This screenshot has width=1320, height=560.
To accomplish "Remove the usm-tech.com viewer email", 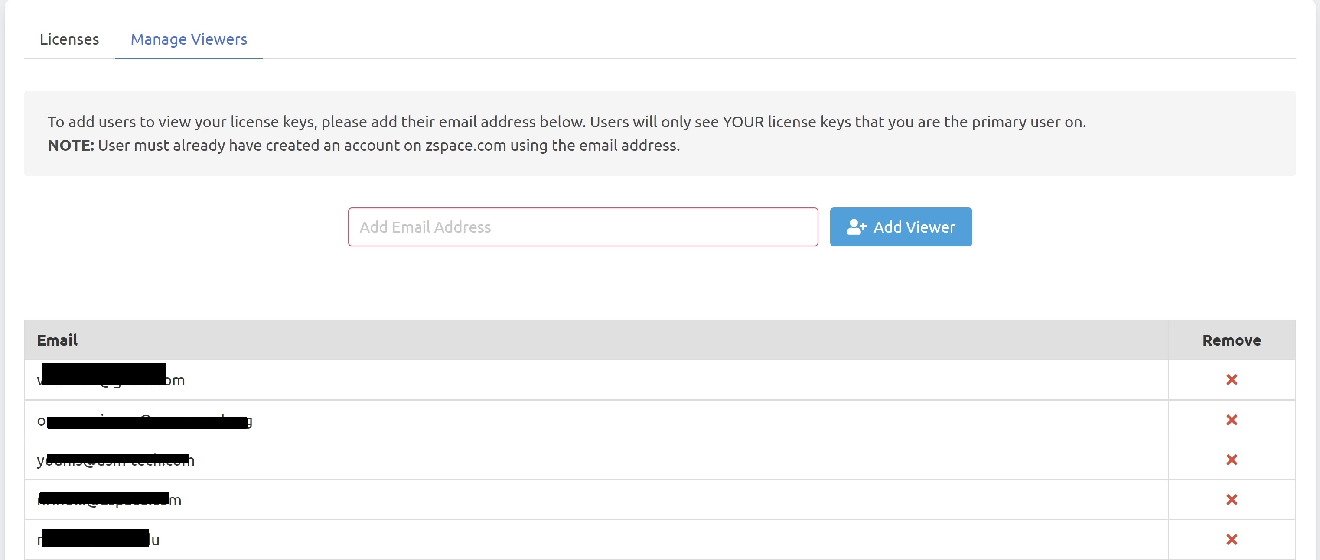I will pos(1232,460).
